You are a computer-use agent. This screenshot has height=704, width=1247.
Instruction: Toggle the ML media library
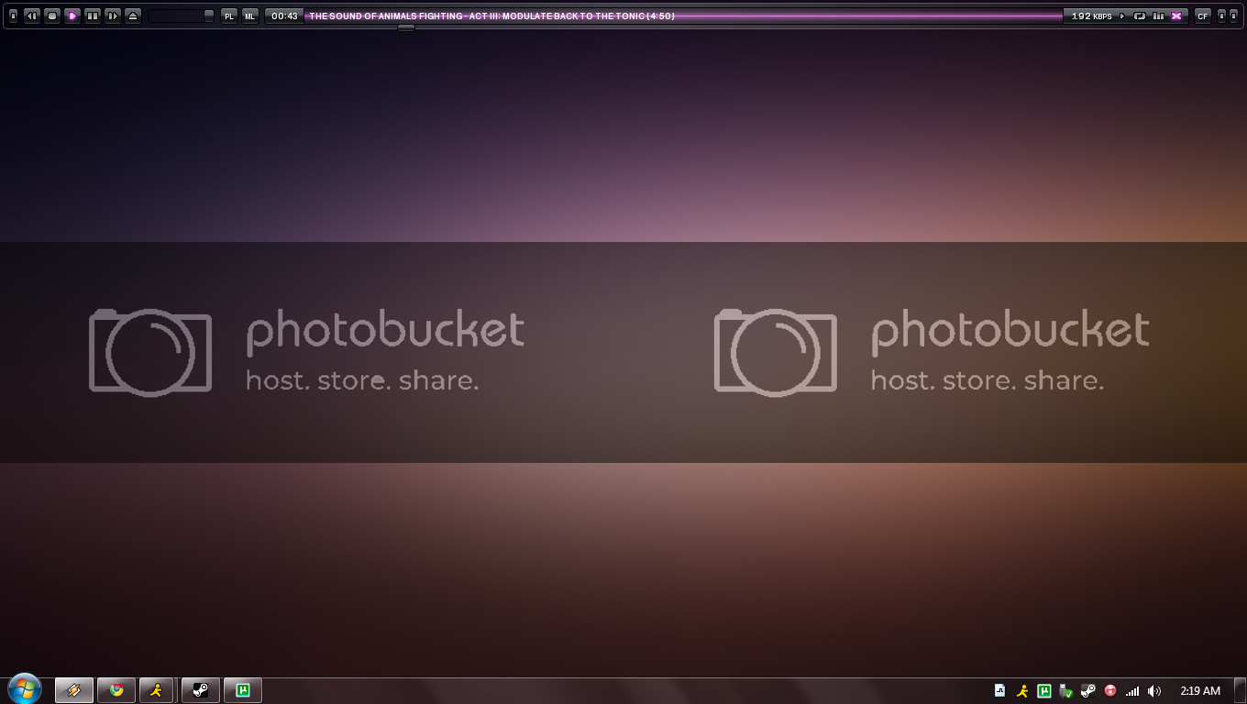pyautogui.click(x=250, y=16)
